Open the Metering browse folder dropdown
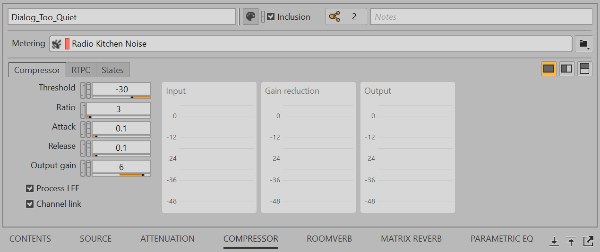Screen dimensions: 600x252 coord(584,44)
